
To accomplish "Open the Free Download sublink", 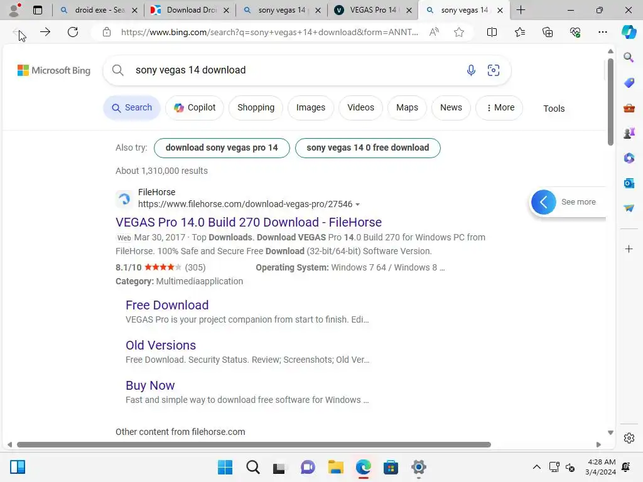I will click(x=167, y=305).
